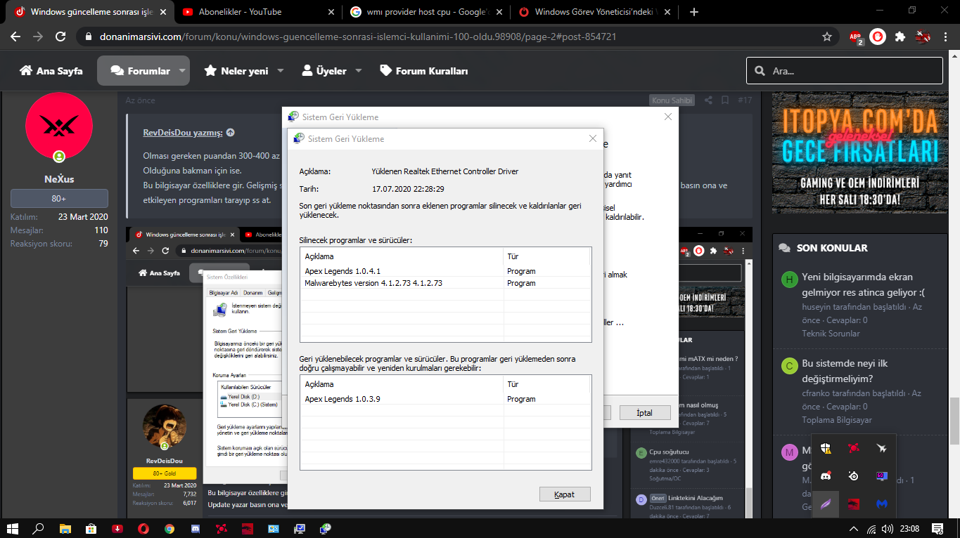Collapse tray overflow with the up chevron
960x538 pixels.
(x=854, y=528)
